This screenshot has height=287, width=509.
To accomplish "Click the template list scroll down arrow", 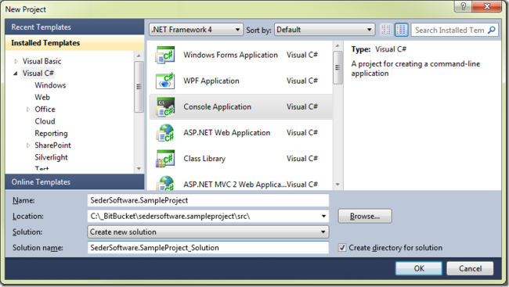I will pyautogui.click(x=338, y=185).
